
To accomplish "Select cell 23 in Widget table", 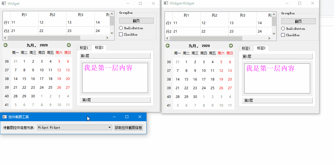I will click(x=80, y=31).
